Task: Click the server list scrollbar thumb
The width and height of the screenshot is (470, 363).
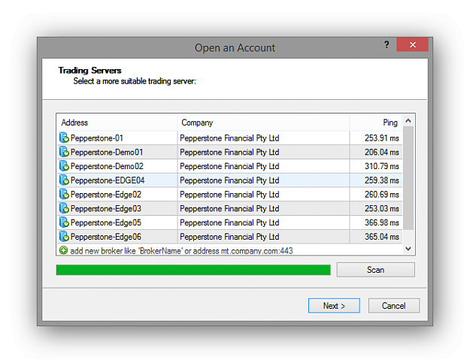Action: [408, 178]
